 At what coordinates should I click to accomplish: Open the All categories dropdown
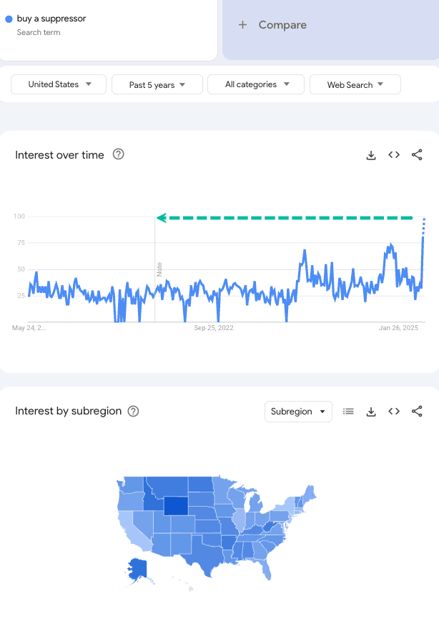click(x=256, y=84)
